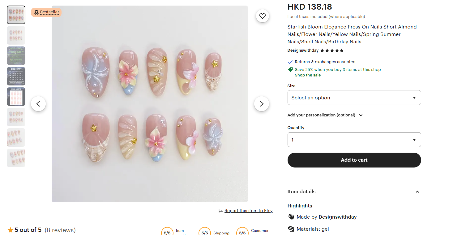Click the next image arrow

click(x=261, y=104)
